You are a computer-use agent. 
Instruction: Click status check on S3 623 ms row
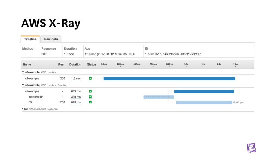coord(90,102)
